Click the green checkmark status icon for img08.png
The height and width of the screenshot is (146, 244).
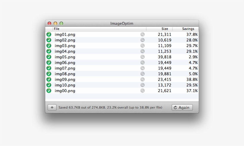[x=49, y=74]
